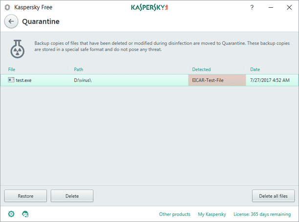Click License: 365 days remaining link
This screenshot has height=222, width=299.
(x=262, y=214)
